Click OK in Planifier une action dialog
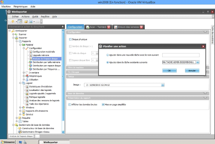Screen dimensions: 215x144 (169, 71)
